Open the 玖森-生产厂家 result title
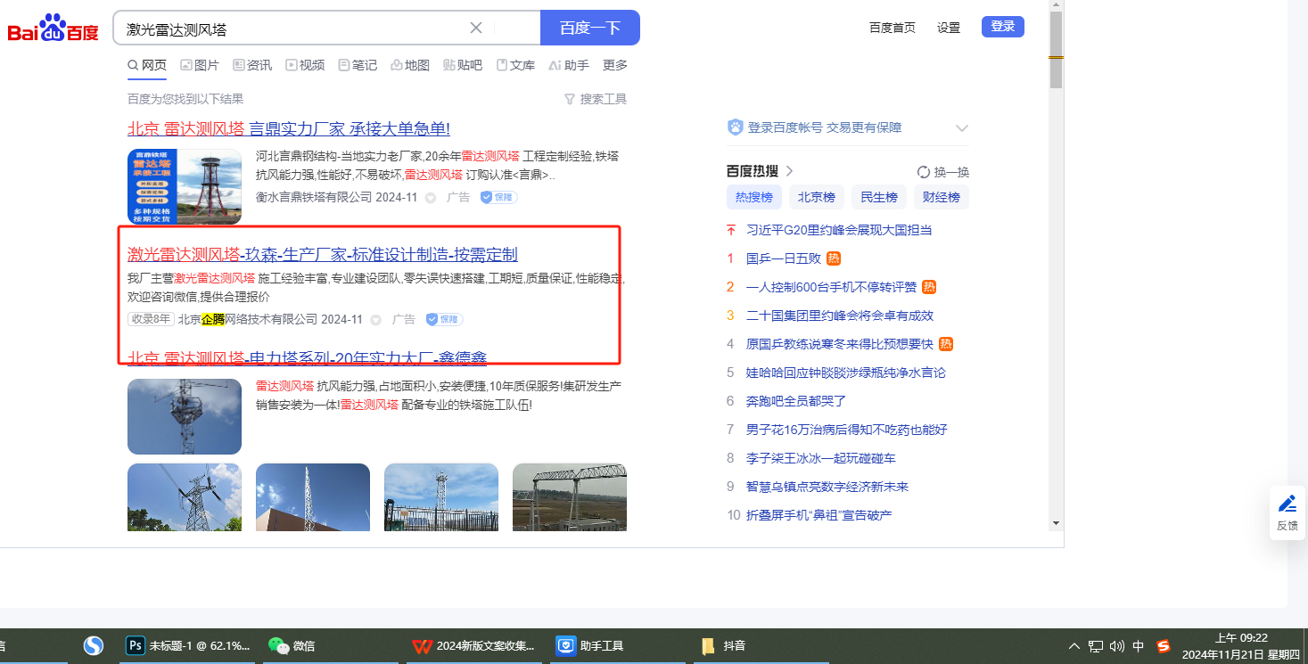 point(323,255)
